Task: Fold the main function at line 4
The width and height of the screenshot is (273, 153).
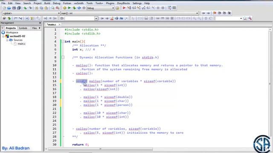Action: [x=63, y=42]
